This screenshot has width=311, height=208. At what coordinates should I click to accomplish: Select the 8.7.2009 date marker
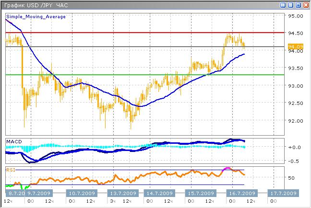(x=15, y=193)
